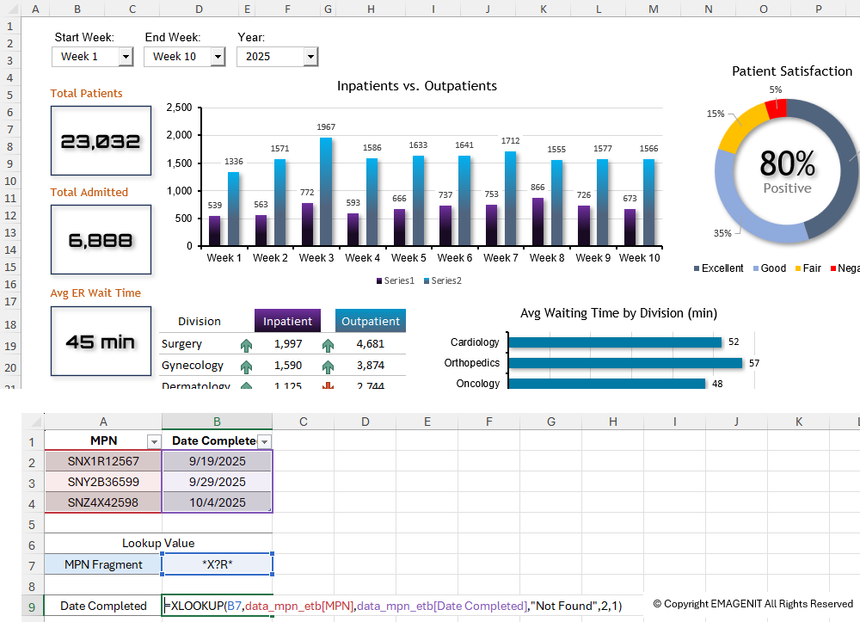Click the Cardiology waiting time bar
Image resolution: width=860 pixels, height=622 pixels.
pyautogui.click(x=614, y=342)
